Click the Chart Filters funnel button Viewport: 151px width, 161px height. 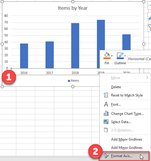coord(150,28)
